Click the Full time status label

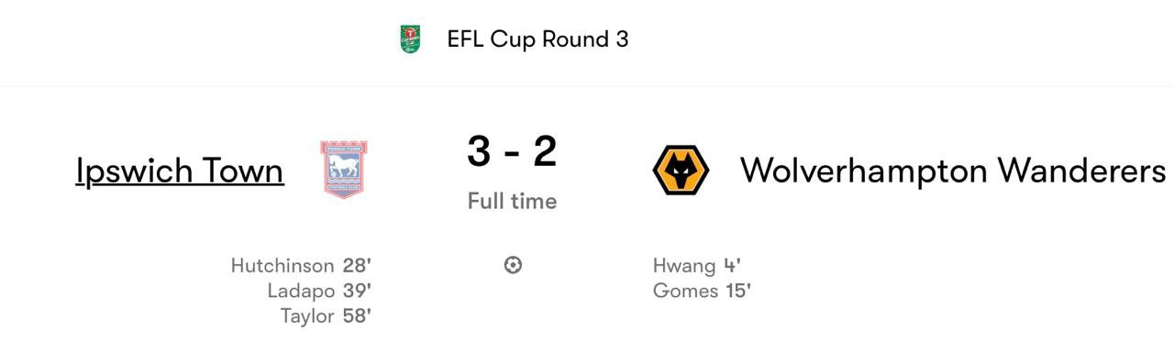click(x=512, y=201)
